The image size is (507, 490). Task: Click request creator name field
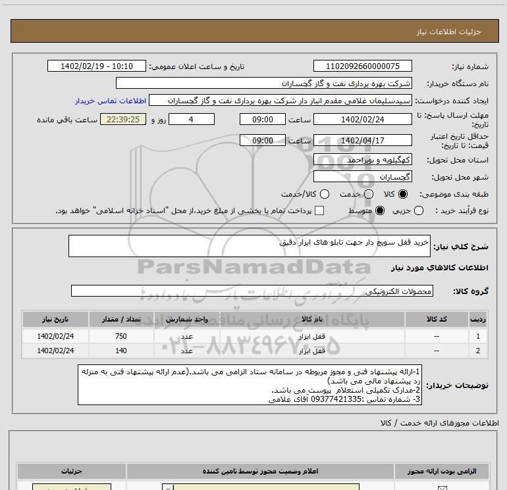(x=280, y=101)
